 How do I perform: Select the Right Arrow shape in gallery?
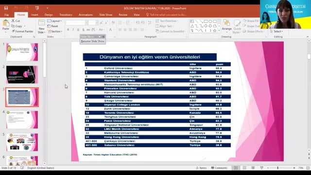pyautogui.click(x=206, y=26)
